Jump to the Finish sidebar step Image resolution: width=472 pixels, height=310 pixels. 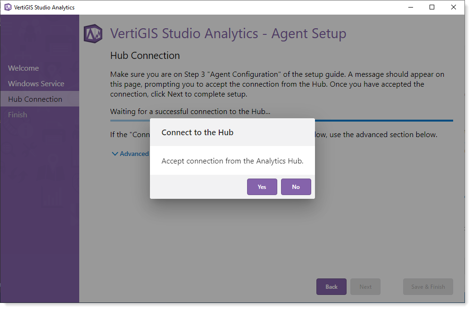17,115
